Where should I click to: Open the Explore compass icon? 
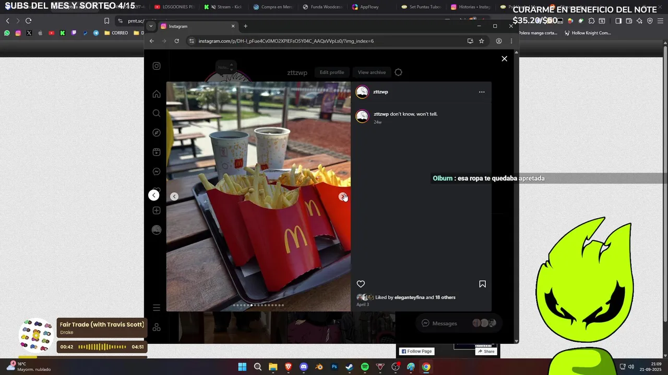pyautogui.click(x=157, y=133)
